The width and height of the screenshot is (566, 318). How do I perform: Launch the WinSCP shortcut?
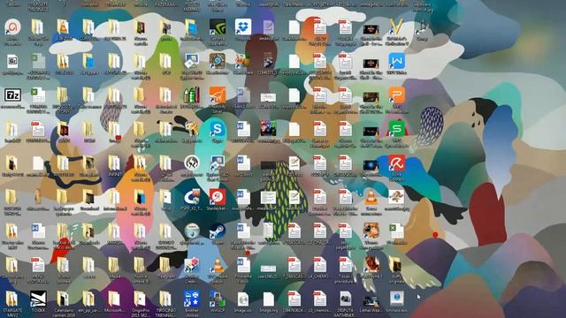click(218, 299)
